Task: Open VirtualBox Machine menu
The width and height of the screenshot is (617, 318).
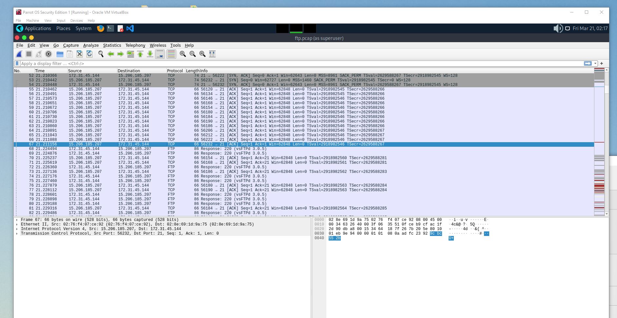Action: [32, 21]
